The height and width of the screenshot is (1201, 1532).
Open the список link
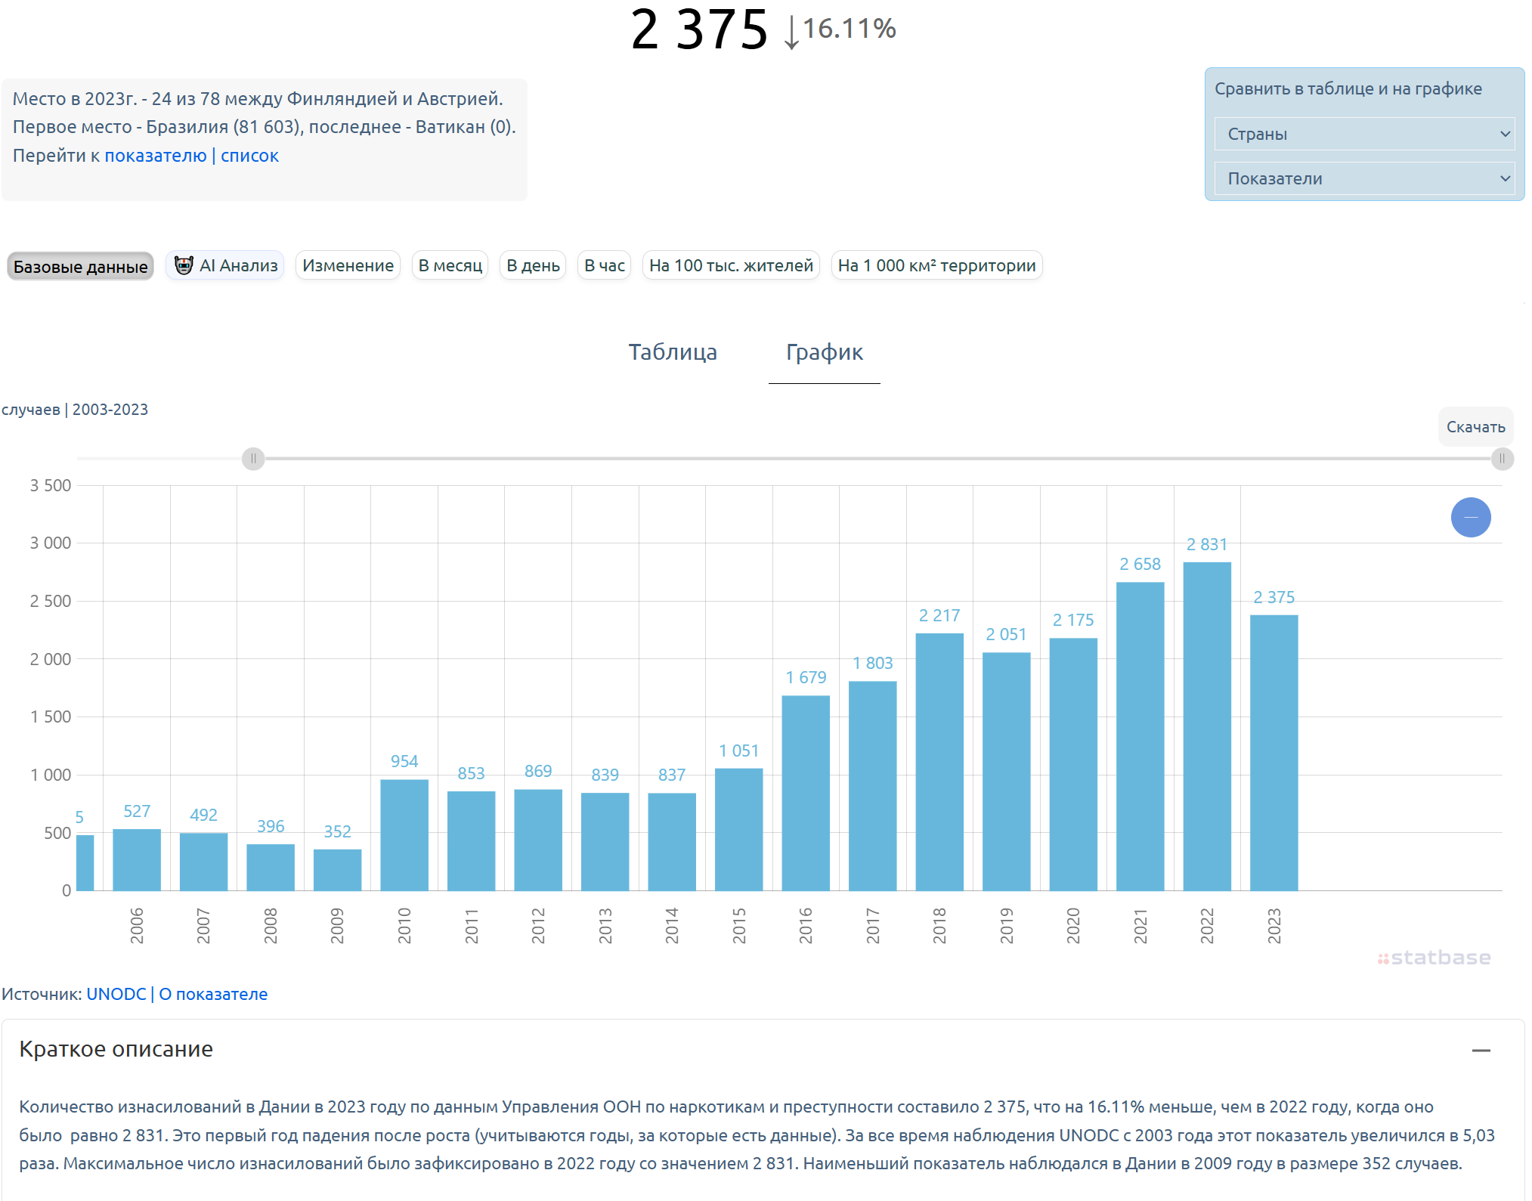tap(249, 156)
